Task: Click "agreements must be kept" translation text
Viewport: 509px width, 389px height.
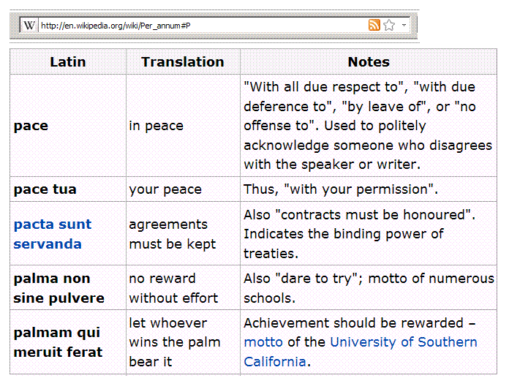Action: pos(173,234)
